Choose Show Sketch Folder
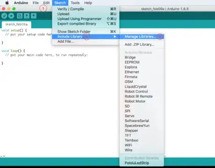215x168 pixels. click(x=86, y=32)
